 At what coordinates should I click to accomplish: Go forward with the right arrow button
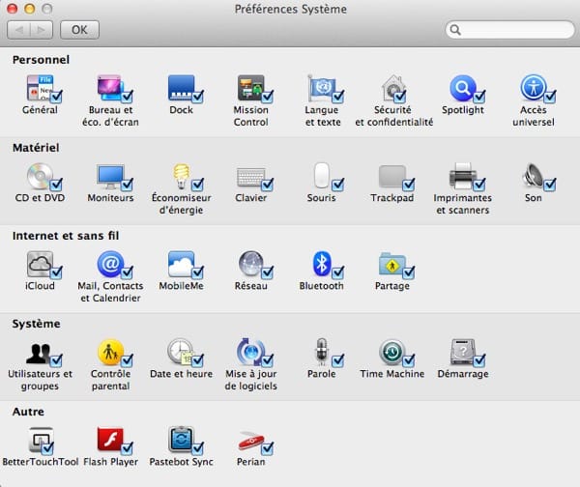tap(41, 30)
